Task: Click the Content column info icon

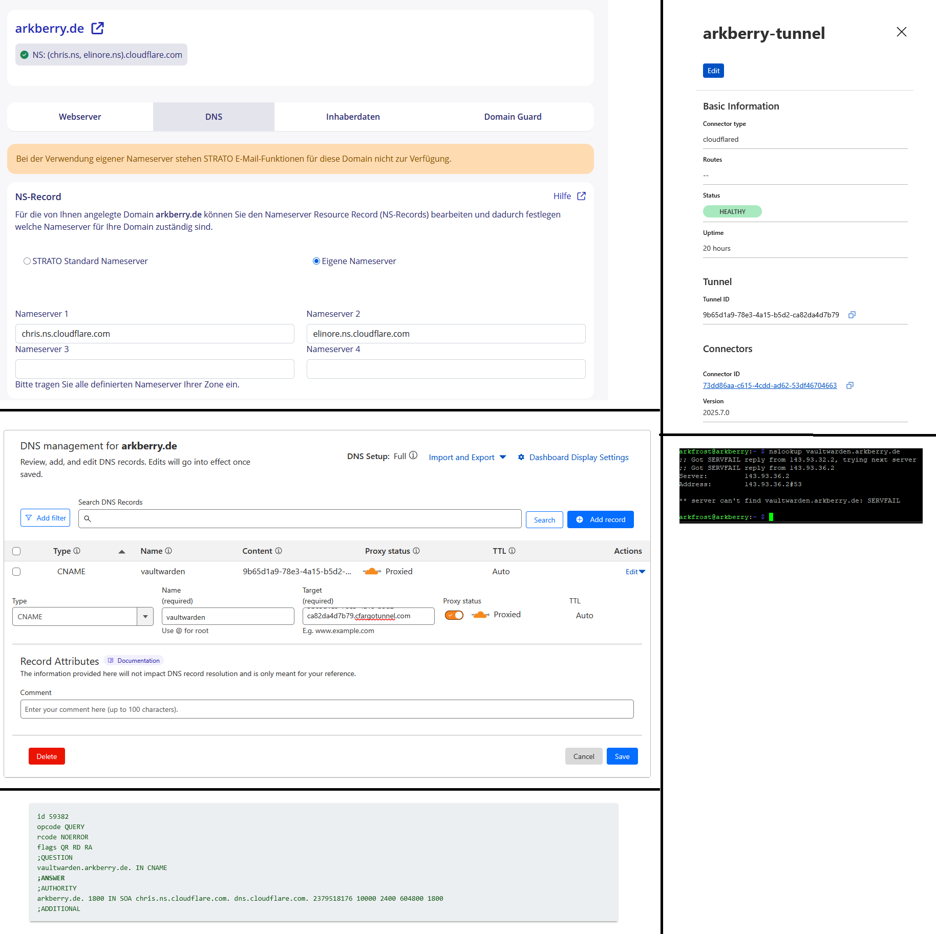Action: 279,551
